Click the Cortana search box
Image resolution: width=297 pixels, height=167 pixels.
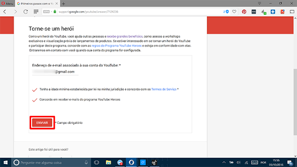(x=51, y=162)
